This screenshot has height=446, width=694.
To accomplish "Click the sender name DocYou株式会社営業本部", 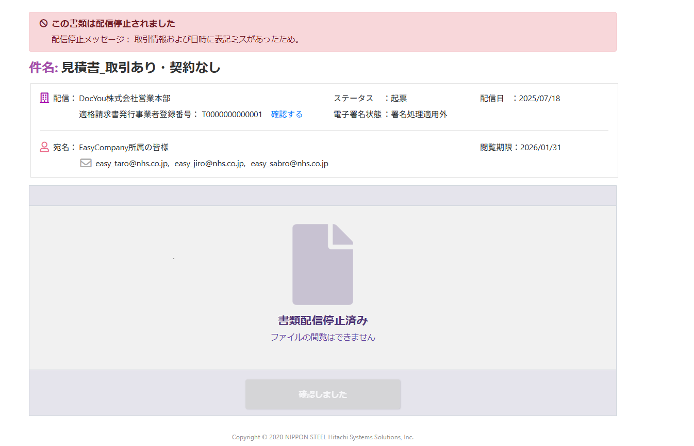I will coord(125,98).
